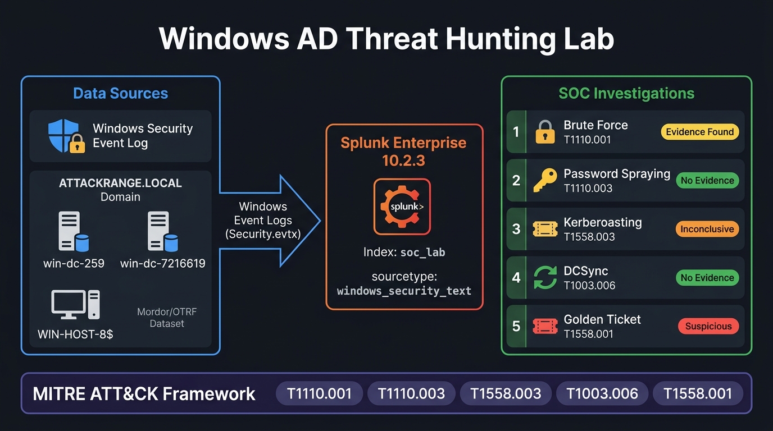Select the T1558.003 code under Kerberoasting

pyautogui.click(x=589, y=237)
